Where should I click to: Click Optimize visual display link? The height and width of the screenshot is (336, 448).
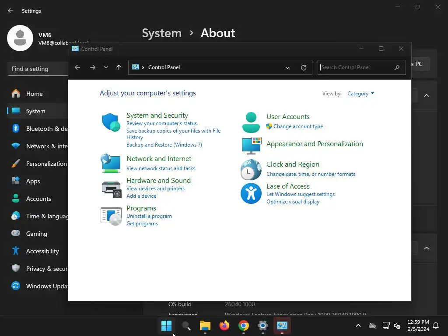293,202
